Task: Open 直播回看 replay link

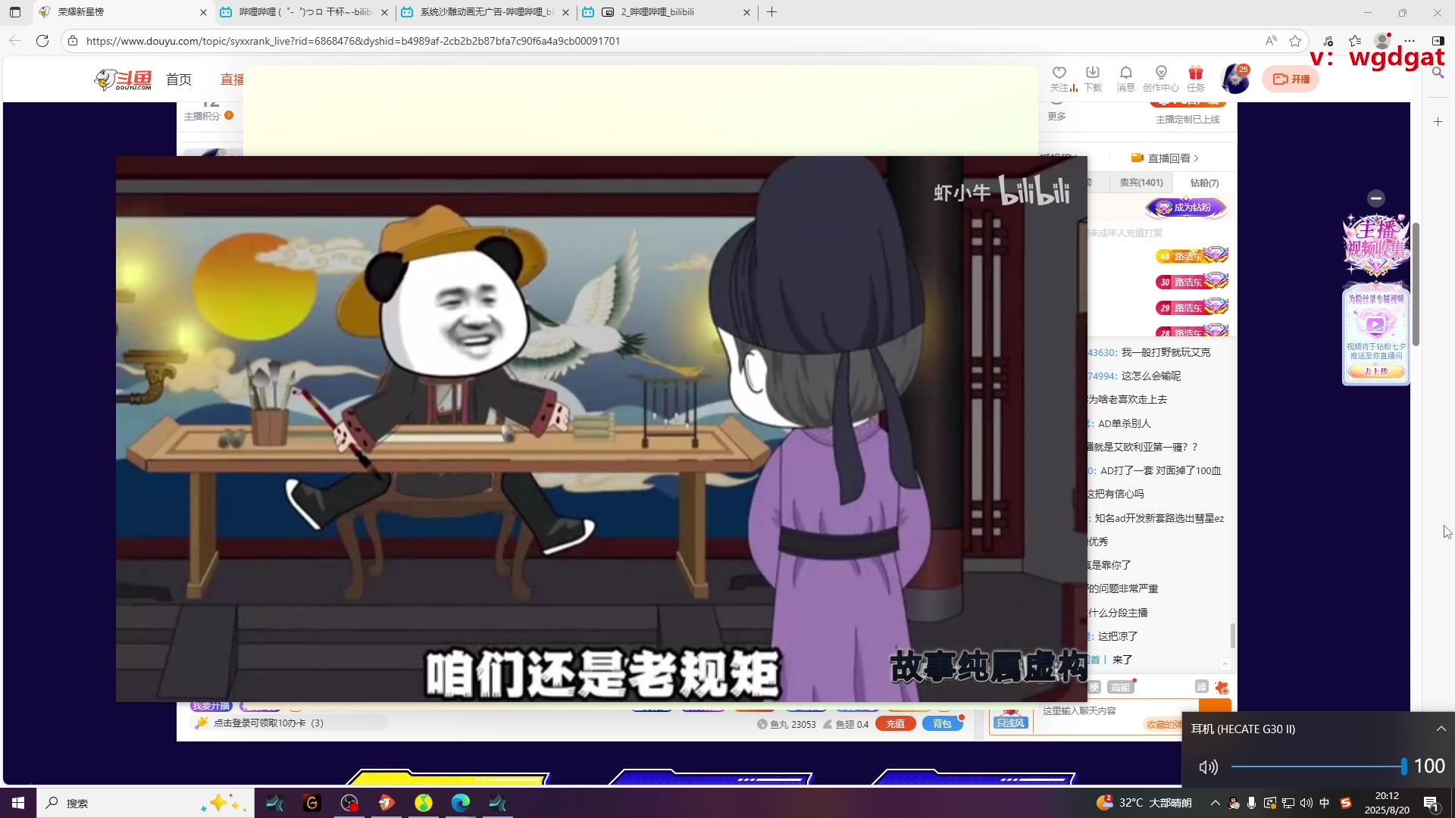Action: 1165,158
